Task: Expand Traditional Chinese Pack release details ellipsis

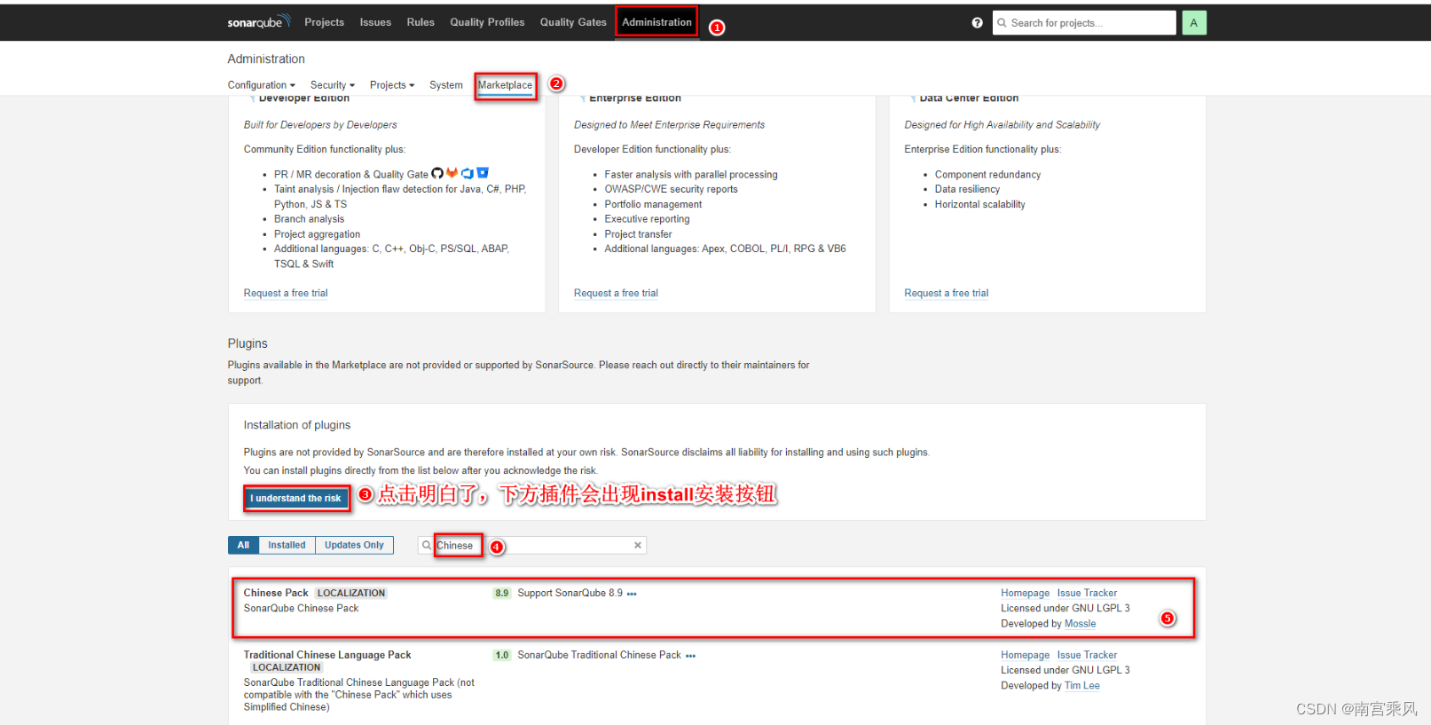Action: point(690,656)
